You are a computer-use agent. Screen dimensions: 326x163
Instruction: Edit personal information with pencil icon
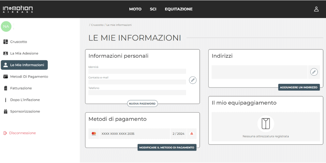pos(193,80)
